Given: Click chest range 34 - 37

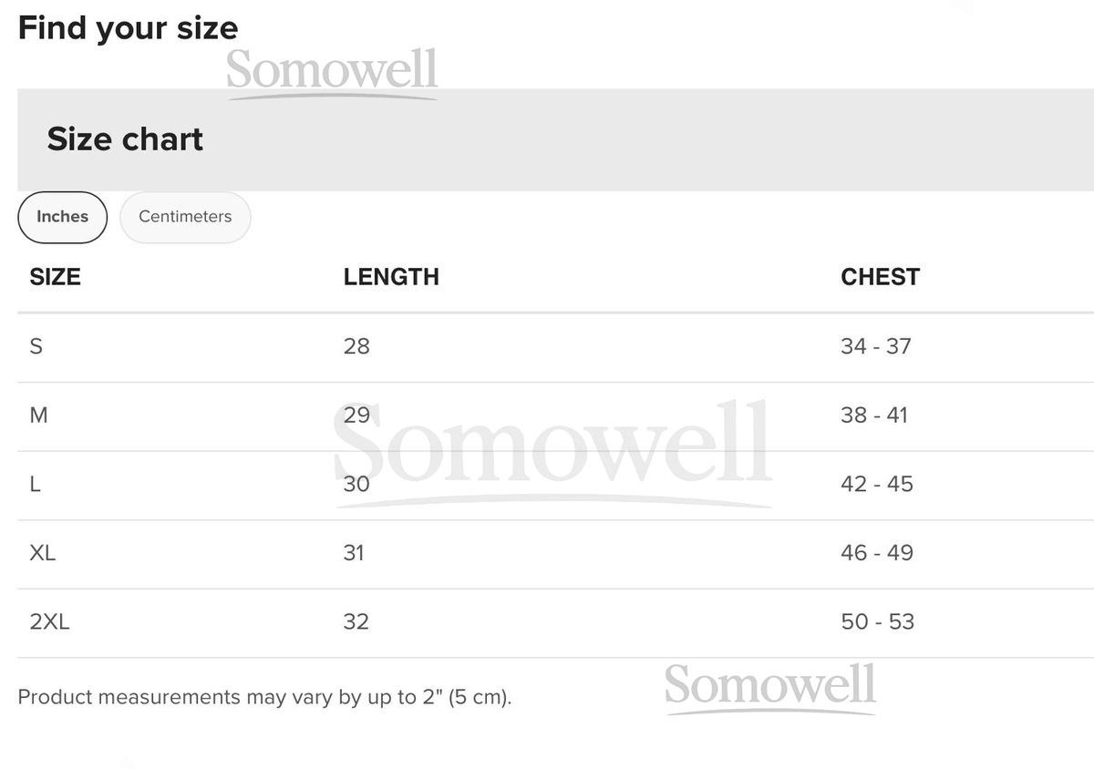Looking at the screenshot, I should click(x=875, y=346).
